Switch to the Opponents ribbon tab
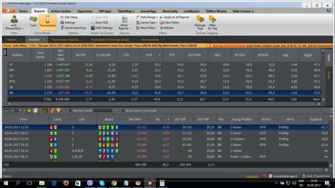Viewport: 335px width, 188px height. pos(85,11)
